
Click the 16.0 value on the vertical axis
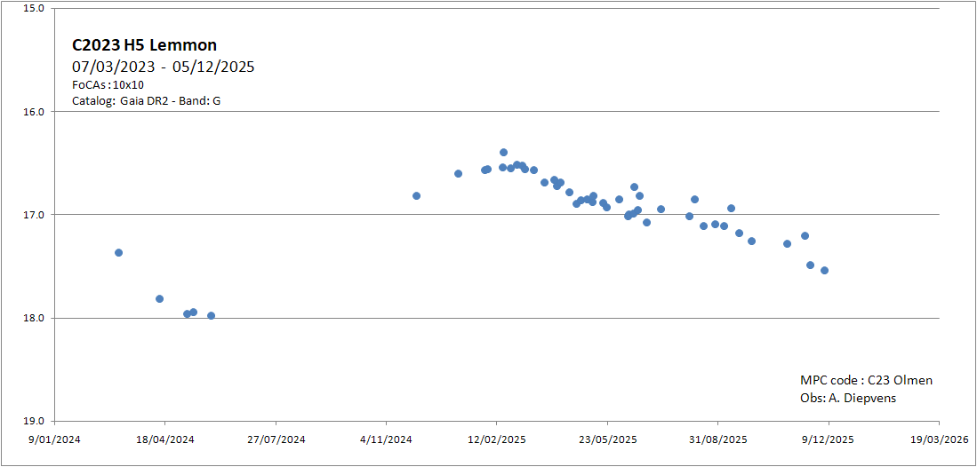(33, 112)
